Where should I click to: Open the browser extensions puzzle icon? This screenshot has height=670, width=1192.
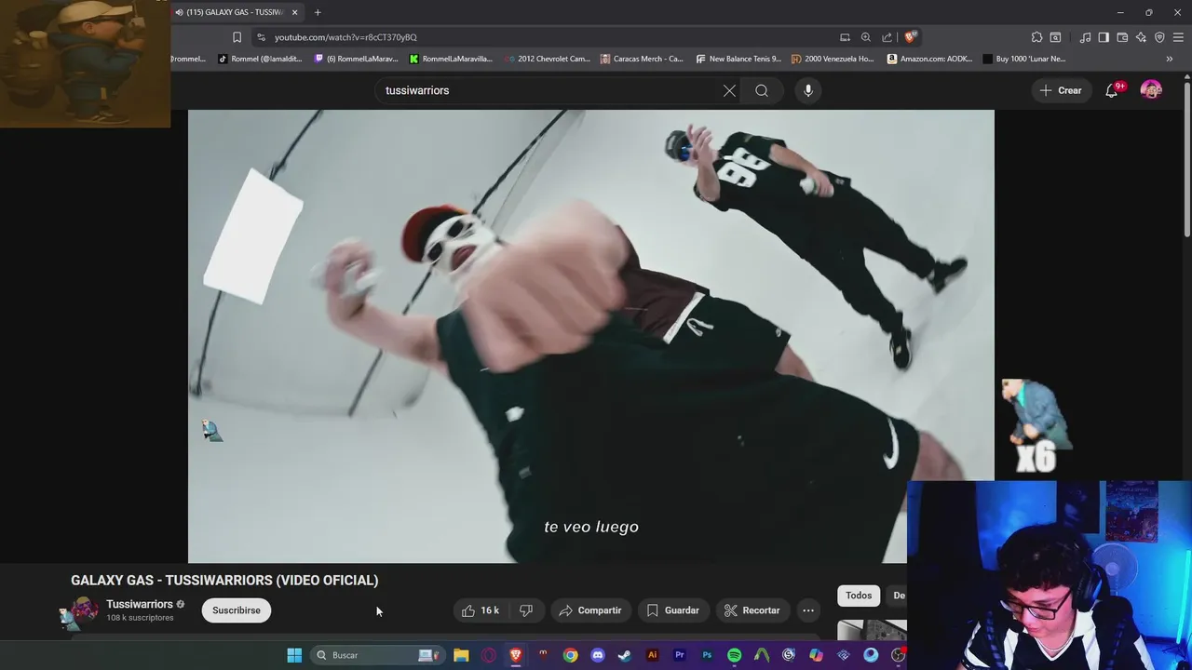(x=1036, y=37)
